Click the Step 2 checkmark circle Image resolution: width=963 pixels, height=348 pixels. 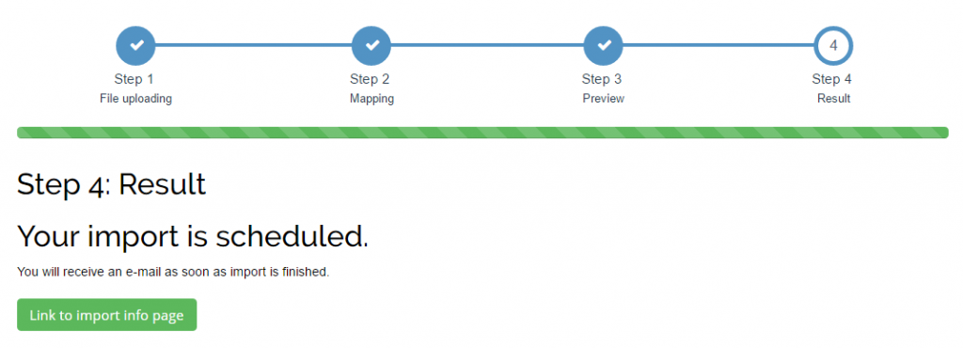[371, 45]
